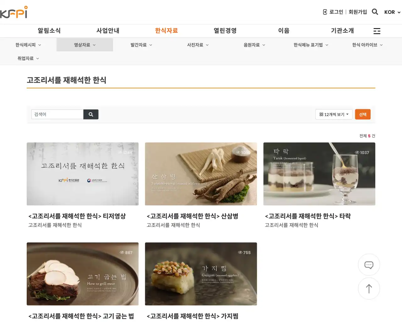Open the 열린경영 menu

[225, 31]
